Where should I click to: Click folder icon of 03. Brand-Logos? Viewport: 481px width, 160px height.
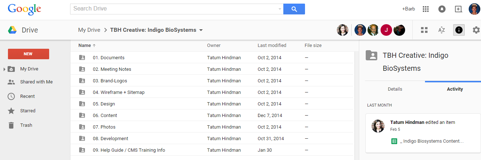point(82,81)
